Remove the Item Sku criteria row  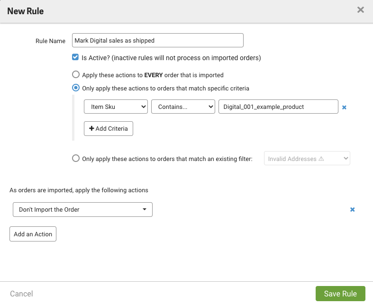(344, 107)
